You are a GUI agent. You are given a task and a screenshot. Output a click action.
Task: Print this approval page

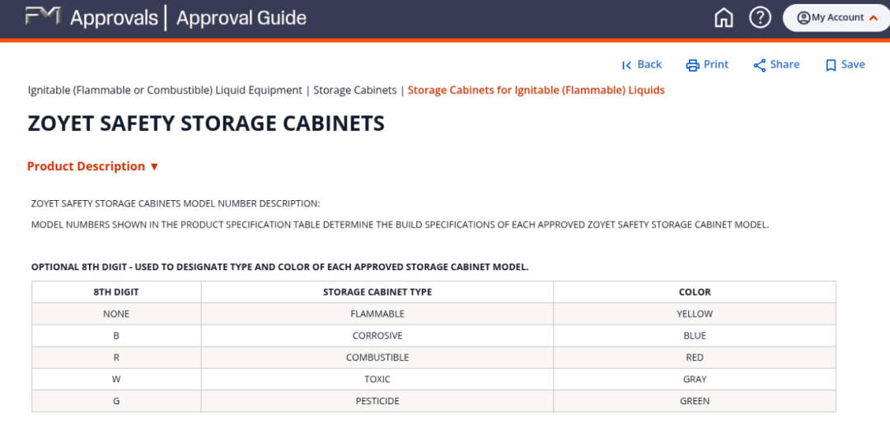707,65
